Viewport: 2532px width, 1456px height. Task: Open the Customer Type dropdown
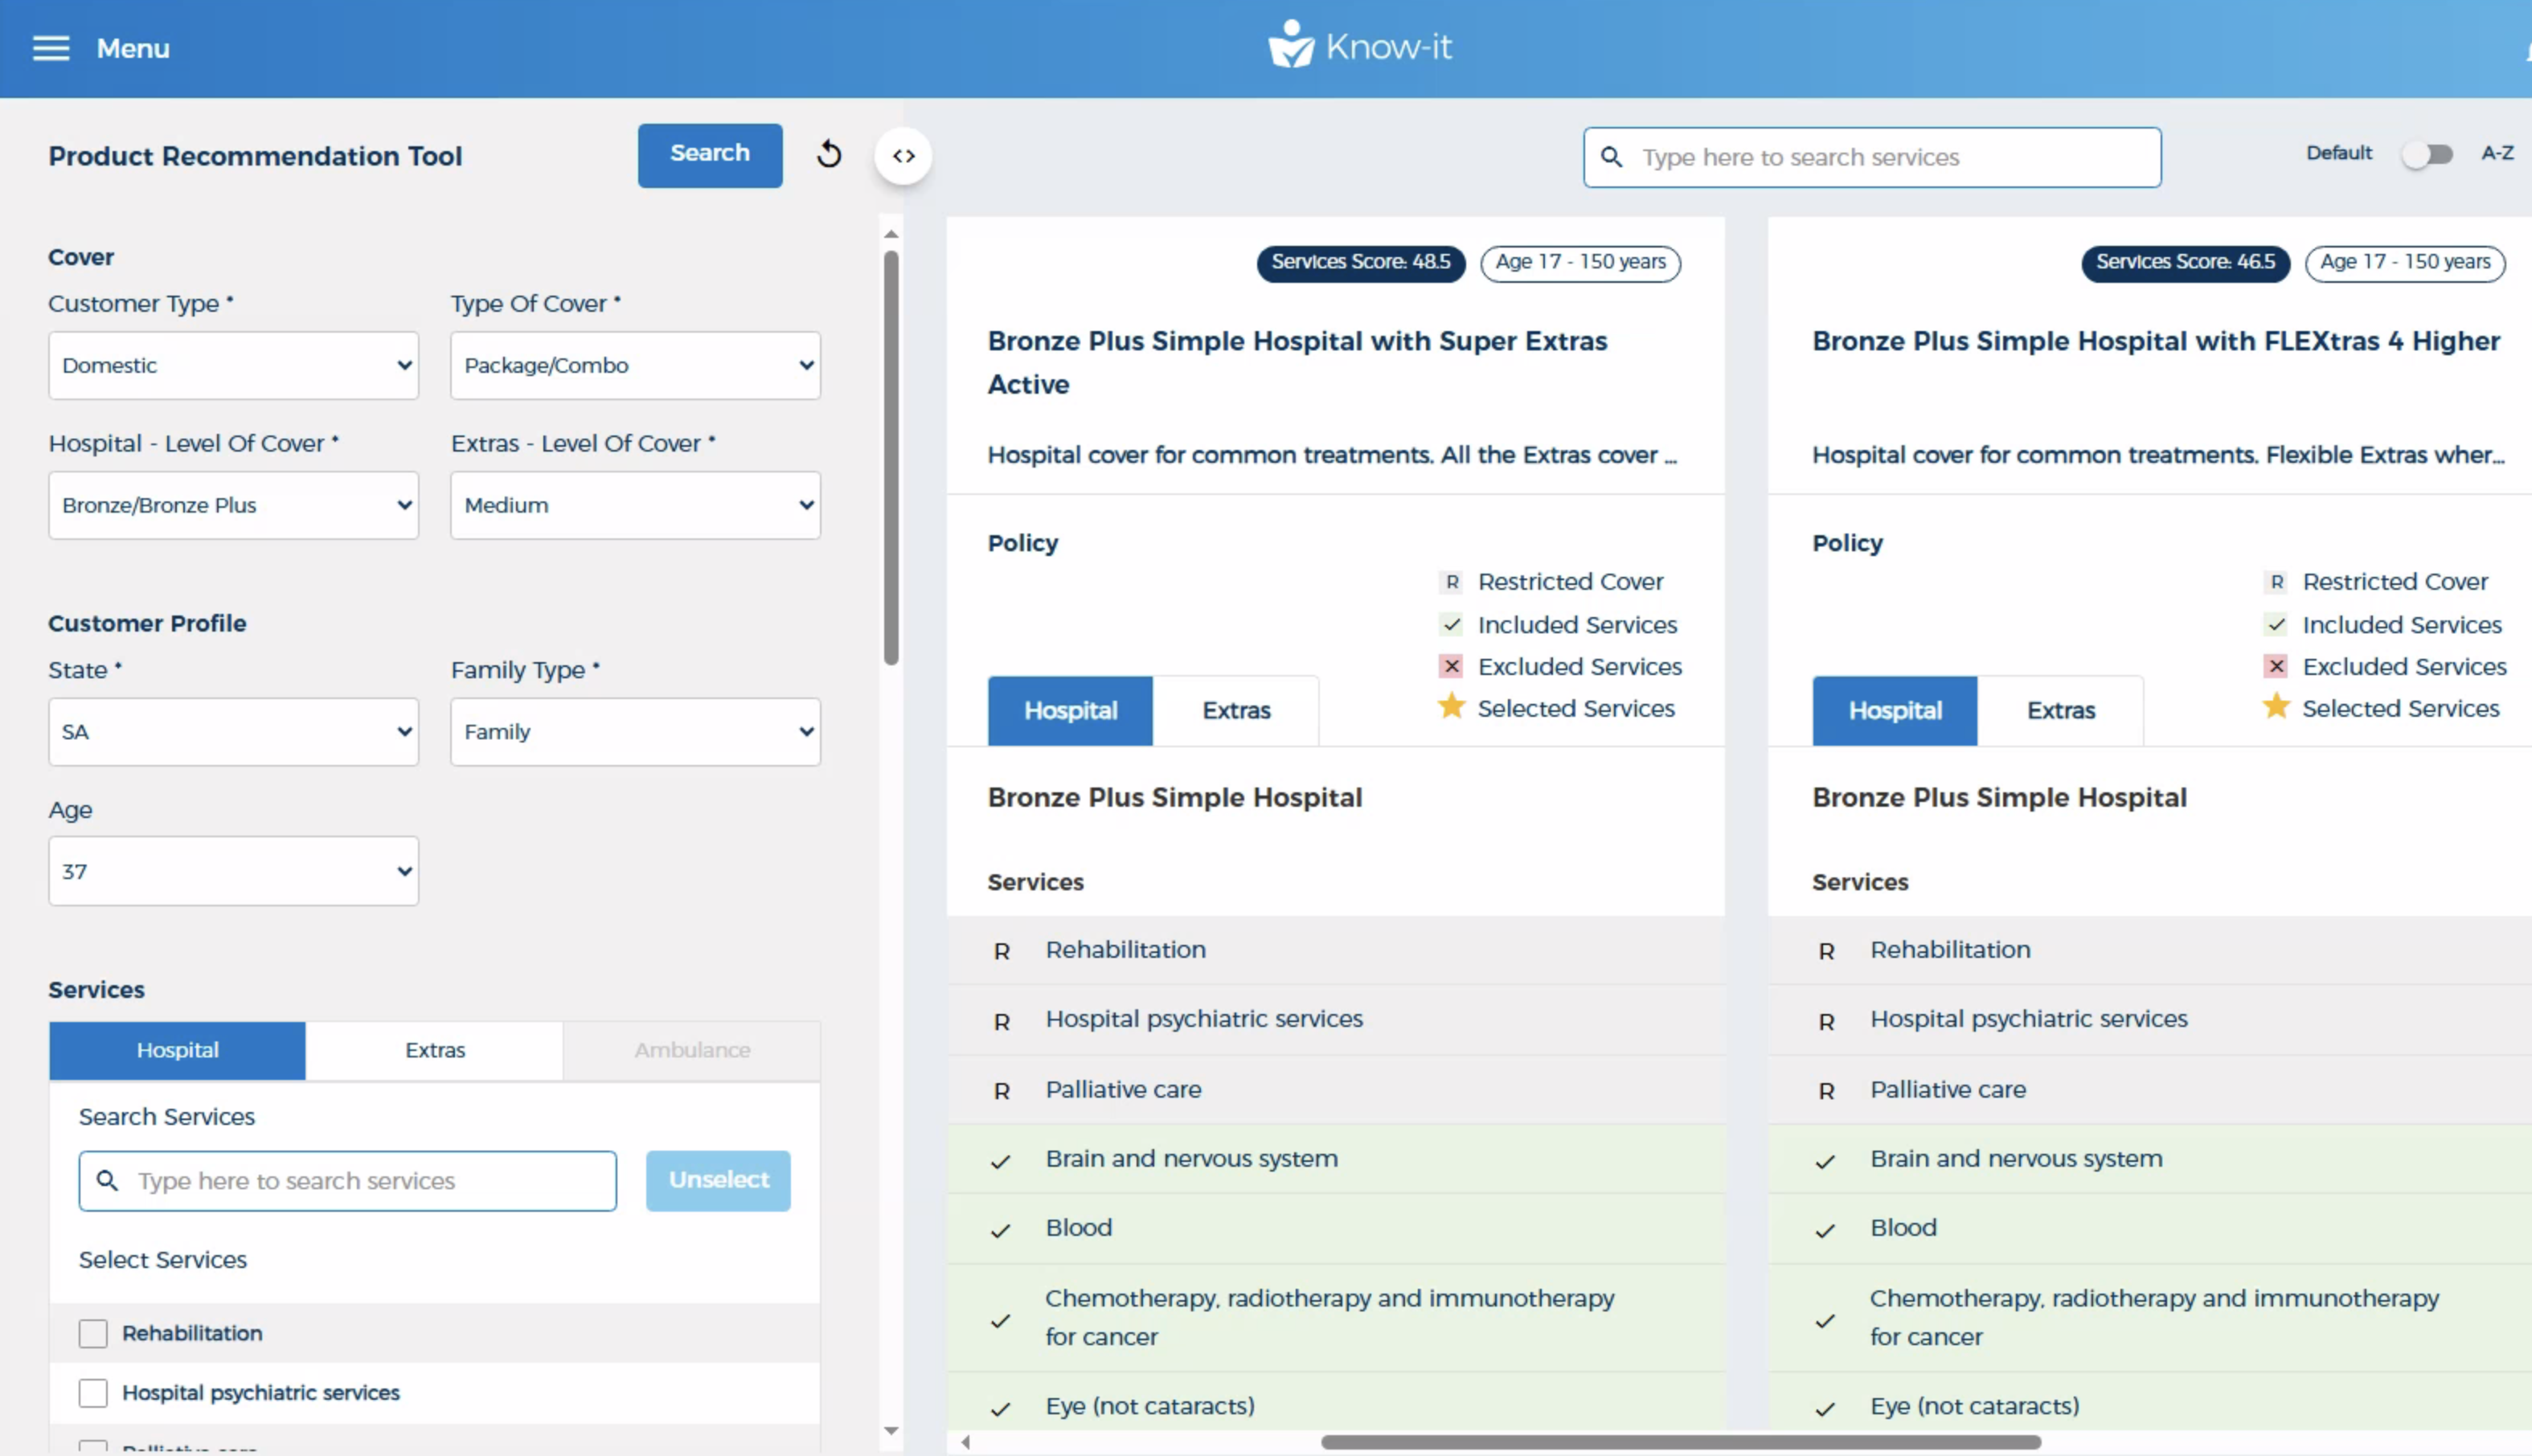click(x=233, y=365)
